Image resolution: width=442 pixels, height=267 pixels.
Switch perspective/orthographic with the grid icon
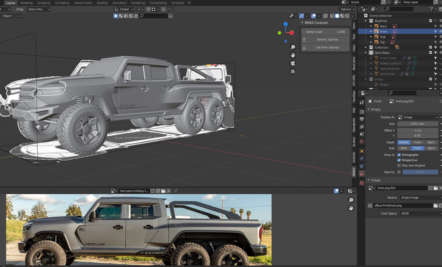pos(293,72)
